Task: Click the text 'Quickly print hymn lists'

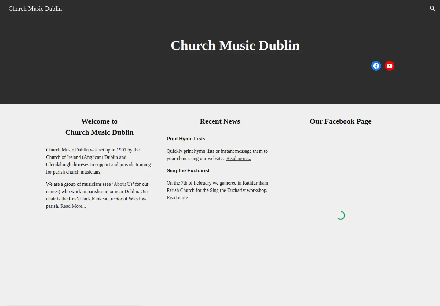Action: (191, 151)
